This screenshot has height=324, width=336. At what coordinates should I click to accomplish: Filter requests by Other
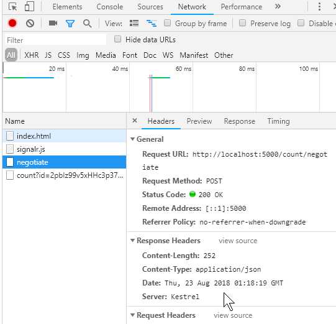click(224, 55)
